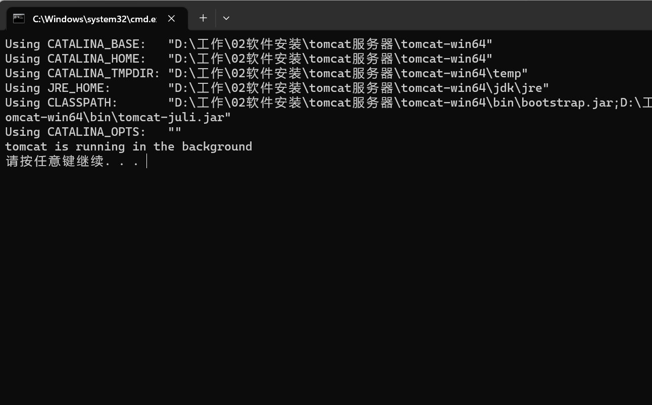Click the CATALINA_TMPDIR label text
The height and width of the screenshot is (405, 652).
point(104,73)
